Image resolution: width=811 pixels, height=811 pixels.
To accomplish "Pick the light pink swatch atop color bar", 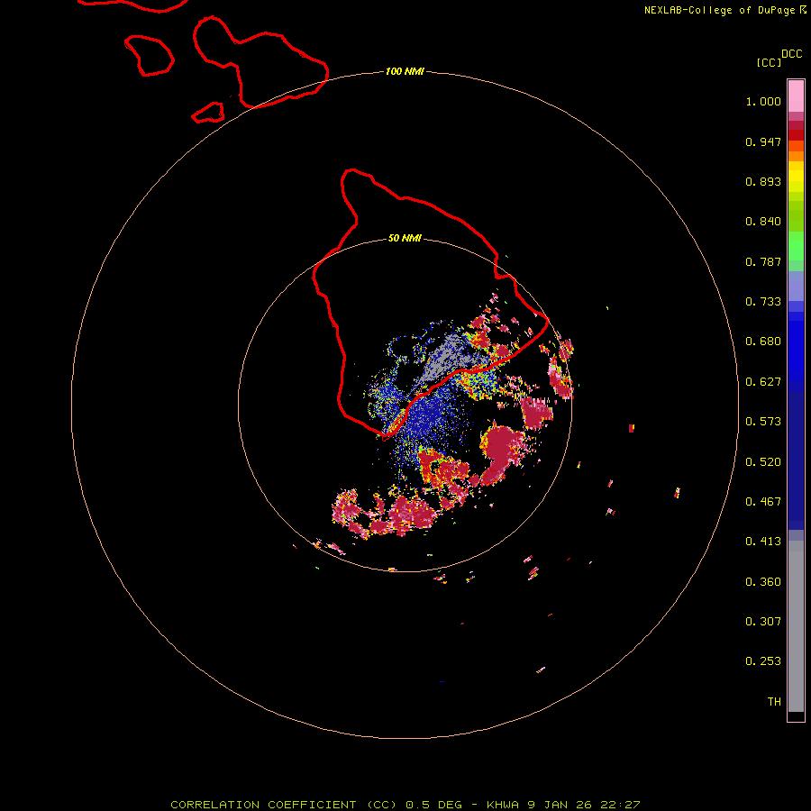I will [x=796, y=96].
